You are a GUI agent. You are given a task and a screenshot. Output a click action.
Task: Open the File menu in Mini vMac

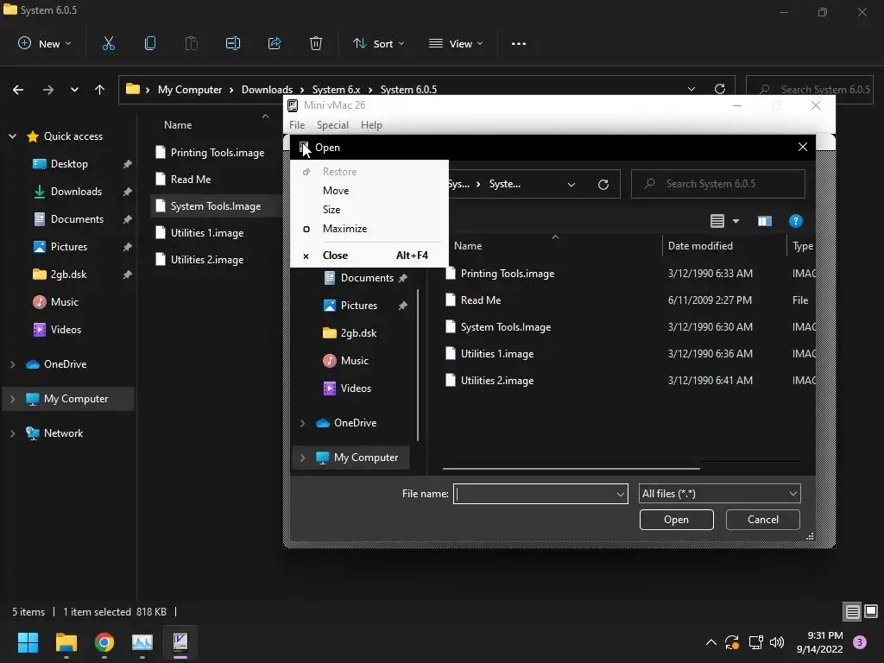click(297, 125)
